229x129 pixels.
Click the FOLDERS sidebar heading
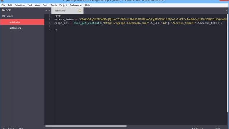(x=6, y=10)
